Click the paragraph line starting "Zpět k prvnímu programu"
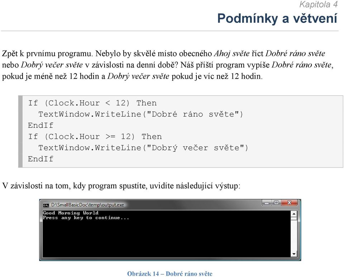344x277 pixels. tap(163, 53)
